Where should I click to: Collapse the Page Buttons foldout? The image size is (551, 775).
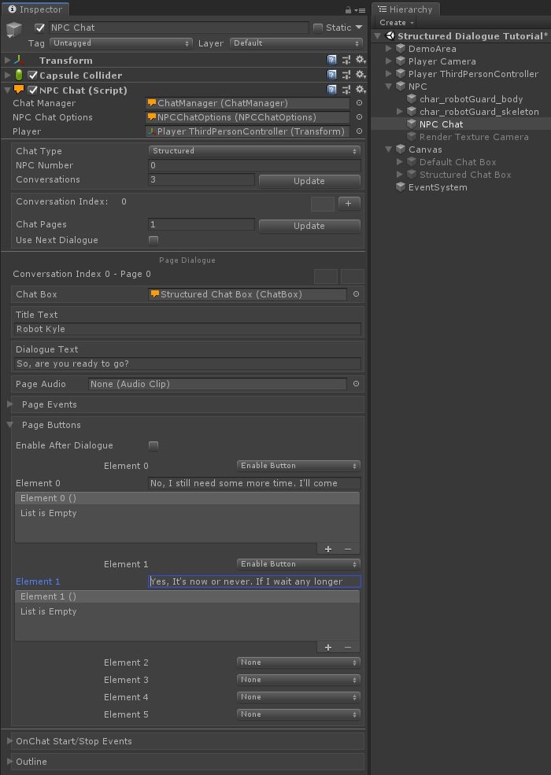10,425
